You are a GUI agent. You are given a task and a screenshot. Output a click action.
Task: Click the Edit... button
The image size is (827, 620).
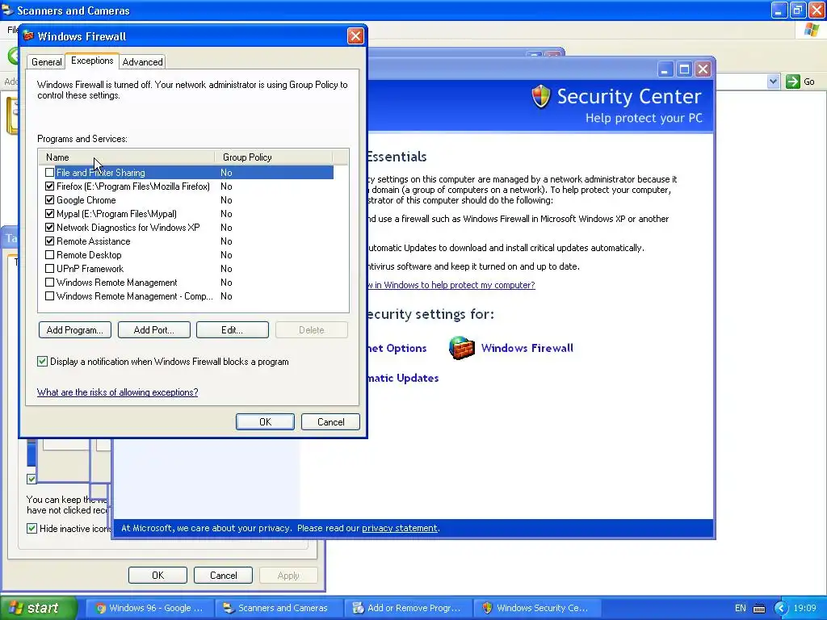click(x=232, y=330)
